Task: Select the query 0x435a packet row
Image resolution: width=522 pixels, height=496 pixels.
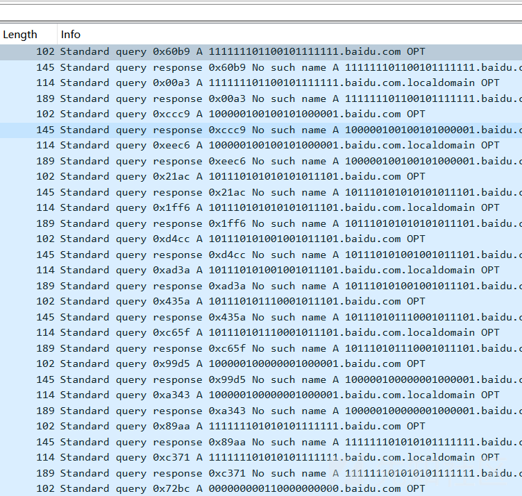Action: click(261, 302)
